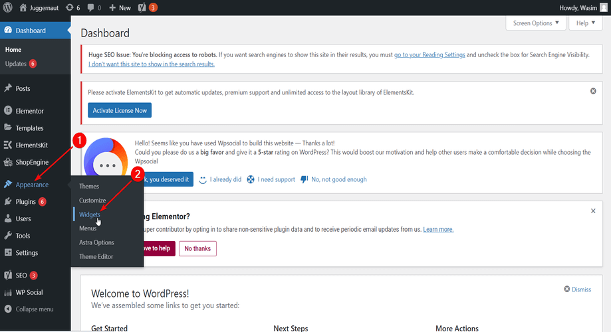The height and width of the screenshot is (332, 611).
Task: Click the Posts pin icon
Action: click(8, 88)
